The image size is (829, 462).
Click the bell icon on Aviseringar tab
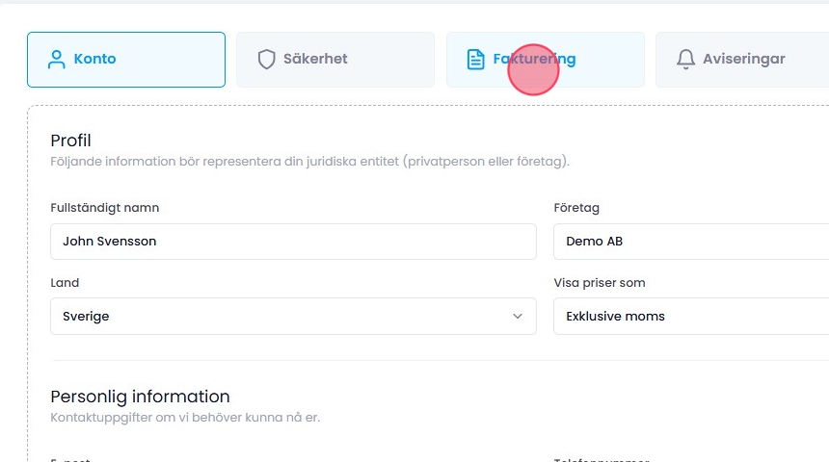(685, 60)
